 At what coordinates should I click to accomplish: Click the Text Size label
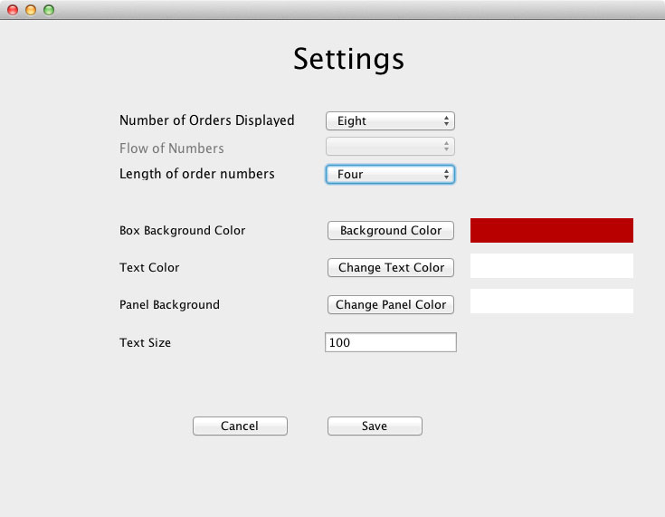pyautogui.click(x=145, y=342)
